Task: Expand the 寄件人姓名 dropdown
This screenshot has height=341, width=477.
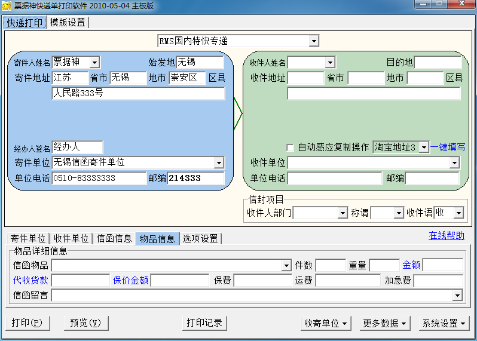Action: click(x=94, y=63)
